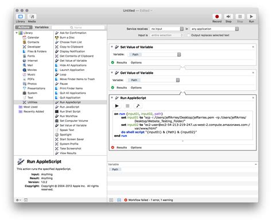Image resolution: width=272 pixels, height=222 pixels.
Task: Show Results of Set Value of Variable
Action: tap(122, 62)
